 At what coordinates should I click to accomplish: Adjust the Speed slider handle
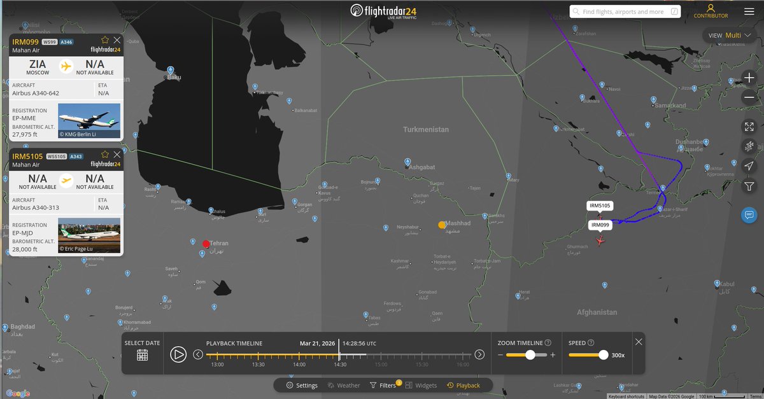pyautogui.click(x=603, y=355)
